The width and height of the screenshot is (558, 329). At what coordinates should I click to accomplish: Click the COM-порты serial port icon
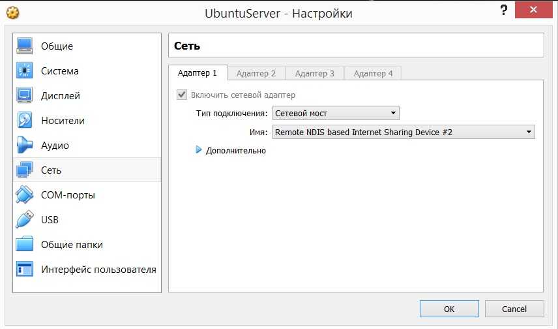tap(24, 195)
